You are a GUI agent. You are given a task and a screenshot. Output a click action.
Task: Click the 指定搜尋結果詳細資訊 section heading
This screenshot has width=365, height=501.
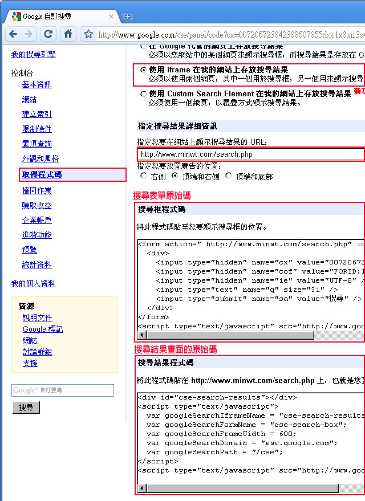[x=177, y=126]
